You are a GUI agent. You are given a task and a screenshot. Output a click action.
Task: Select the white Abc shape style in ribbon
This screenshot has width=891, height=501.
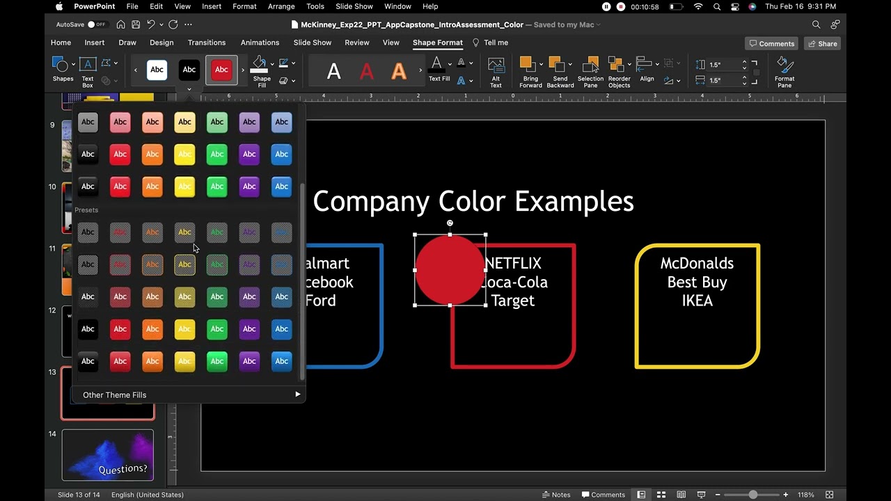pos(157,70)
